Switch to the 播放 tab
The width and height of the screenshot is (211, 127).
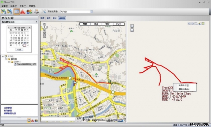pos(54,18)
